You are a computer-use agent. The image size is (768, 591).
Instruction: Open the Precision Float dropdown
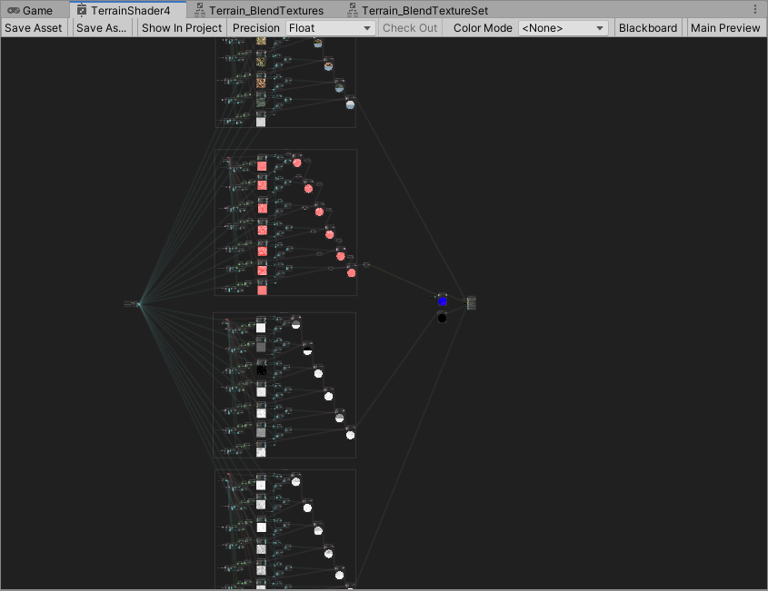(330, 28)
